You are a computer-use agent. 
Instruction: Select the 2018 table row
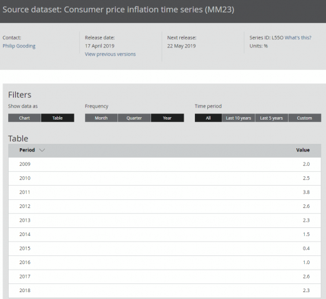coord(164,291)
